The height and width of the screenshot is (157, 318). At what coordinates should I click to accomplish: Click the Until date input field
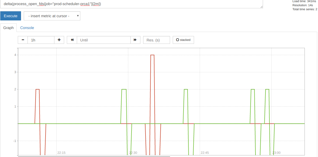click(104, 40)
